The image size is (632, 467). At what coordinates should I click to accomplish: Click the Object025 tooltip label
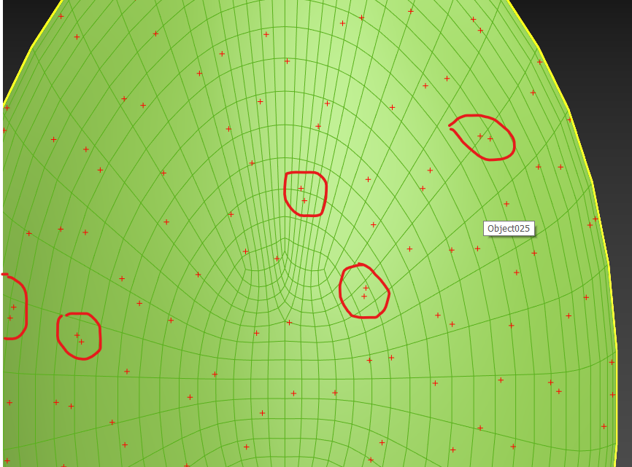coord(509,229)
